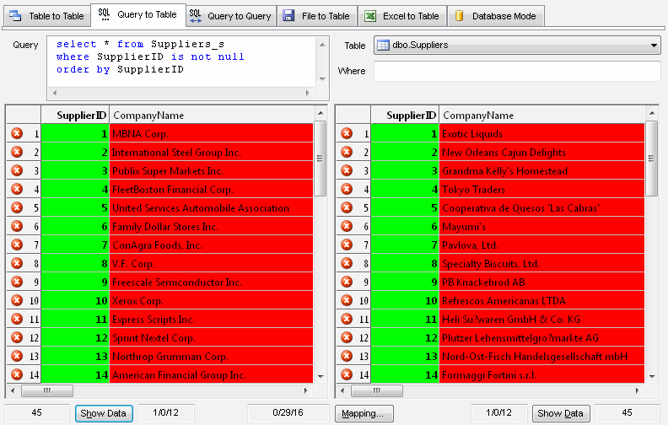Viewport: 668px width, 425px height.
Task: Select Heli Su?waren GmbH & Co. KG cell
Action: pyautogui.click(x=541, y=320)
